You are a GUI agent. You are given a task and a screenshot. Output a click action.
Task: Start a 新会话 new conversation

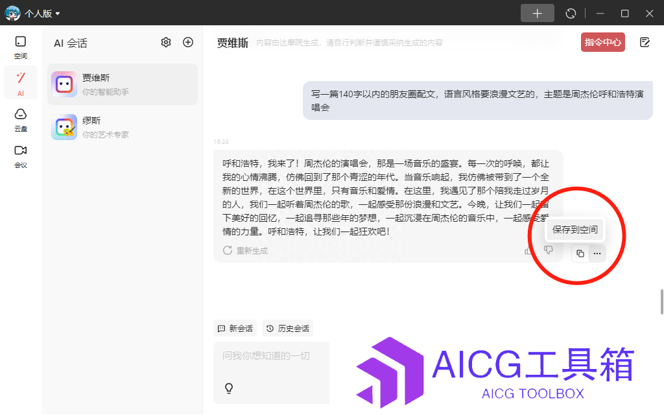pos(235,329)
